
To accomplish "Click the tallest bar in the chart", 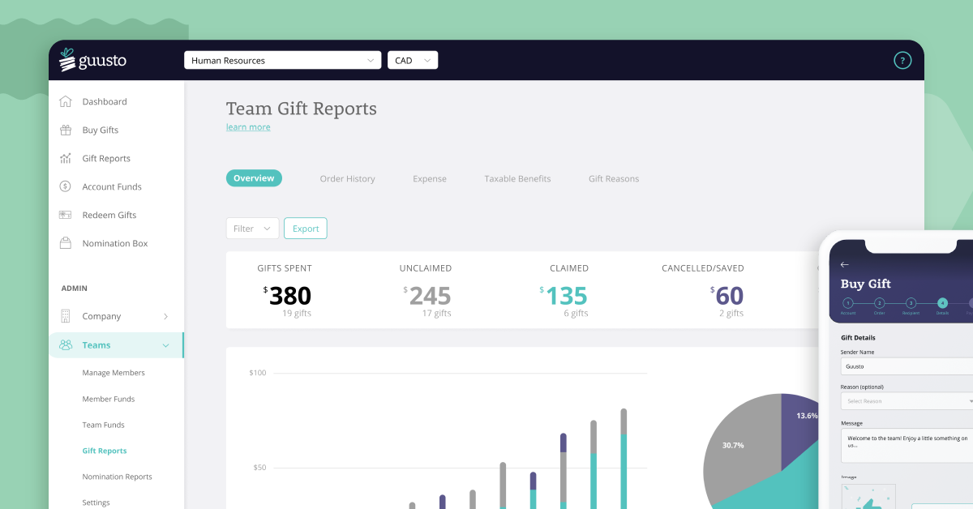I will pyautogui.click(x=624, y=459).
